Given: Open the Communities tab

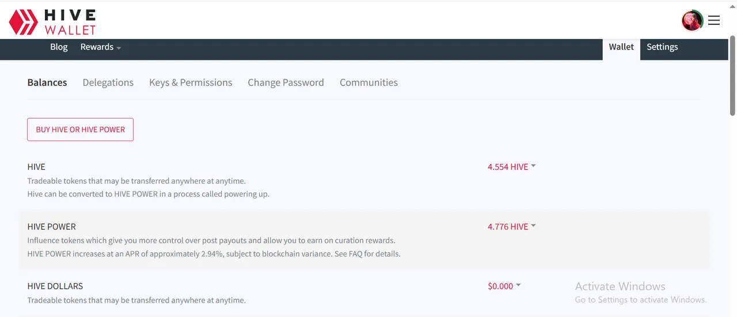Looking at the screenshot, I should click(368, 82).
